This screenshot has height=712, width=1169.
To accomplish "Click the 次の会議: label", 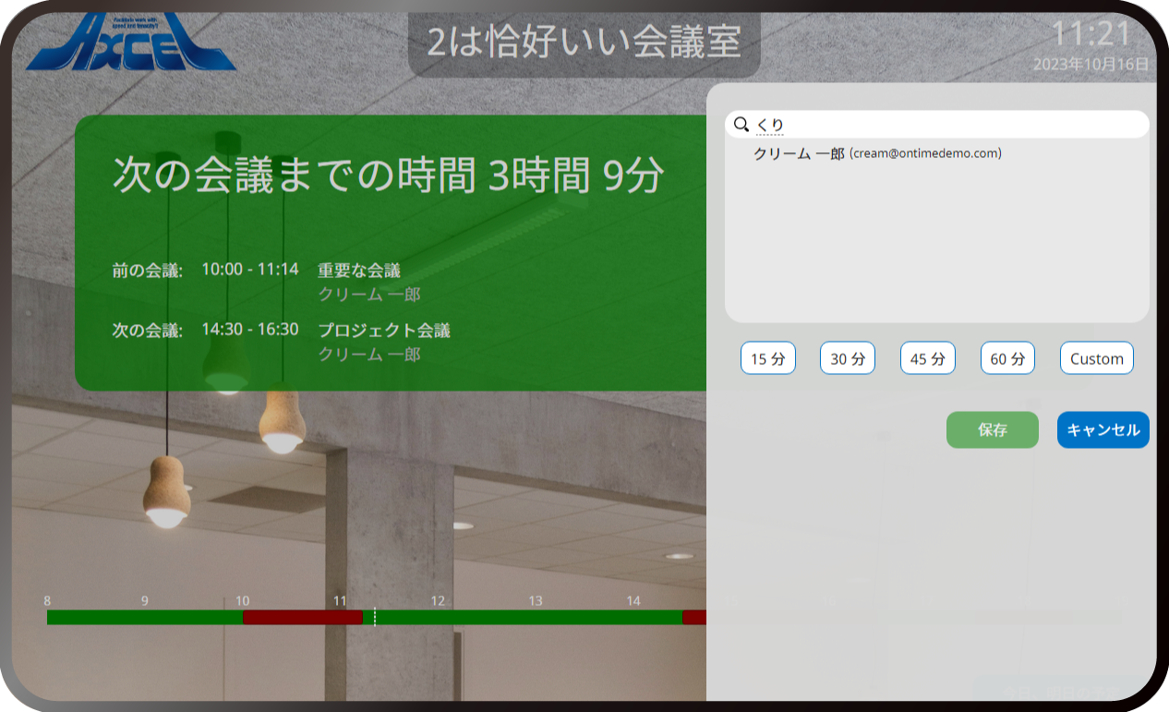I will coord(148,331).
